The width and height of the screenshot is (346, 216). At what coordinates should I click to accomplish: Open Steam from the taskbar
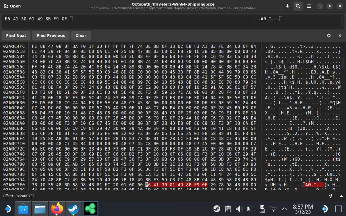tap(73, 209)
